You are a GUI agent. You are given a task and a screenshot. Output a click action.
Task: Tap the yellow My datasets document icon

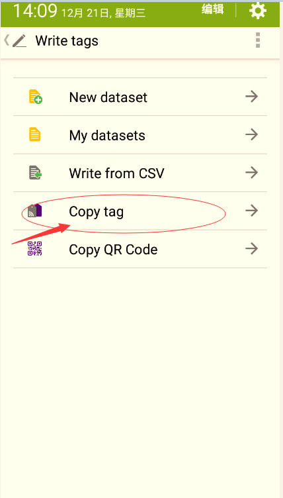coord(35,134)
